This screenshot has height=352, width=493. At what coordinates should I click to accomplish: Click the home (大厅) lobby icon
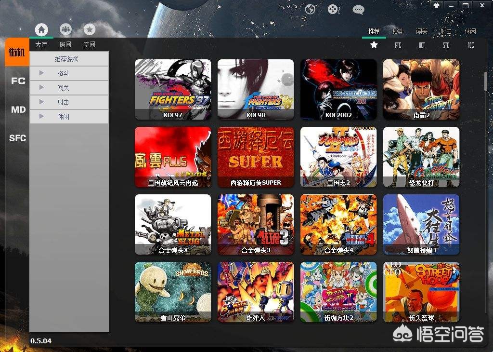pyautogui.click(x=41, y=29)
